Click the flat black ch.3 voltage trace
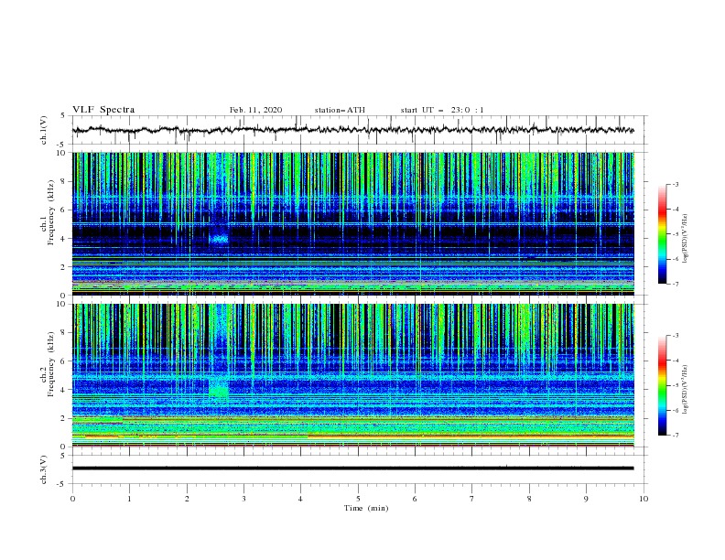The height and width of the screenshot is (560, 725). click(352, 468)
